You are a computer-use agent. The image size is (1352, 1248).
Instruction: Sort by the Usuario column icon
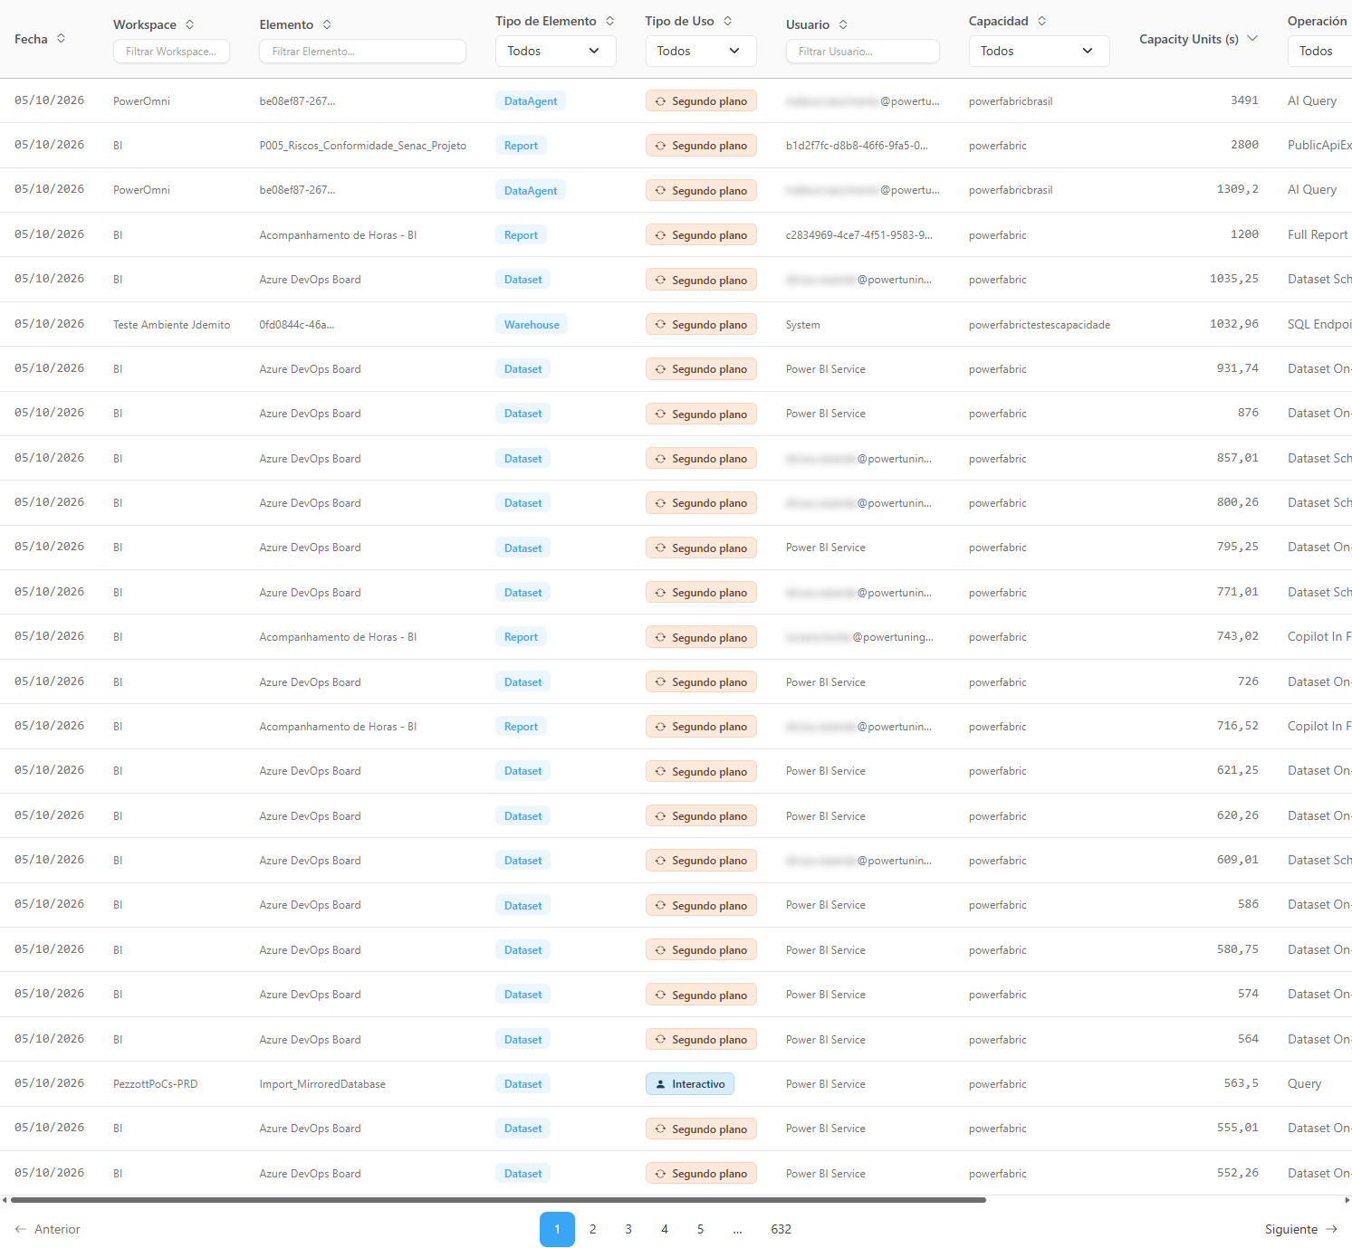click(843, 24)
